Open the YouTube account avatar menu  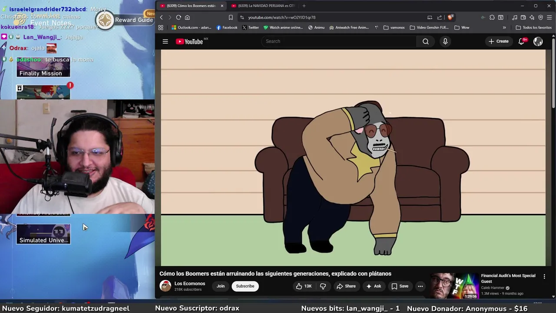(538, 41)
